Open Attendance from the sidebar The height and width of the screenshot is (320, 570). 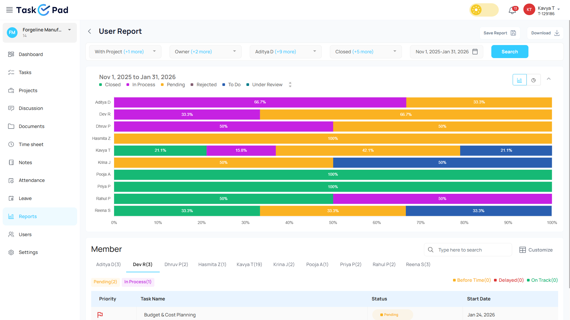(x=31, y=180)
